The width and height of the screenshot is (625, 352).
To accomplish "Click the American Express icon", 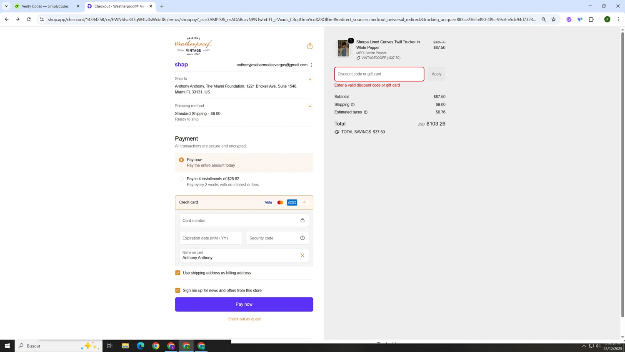I will [x=292, y=202].
